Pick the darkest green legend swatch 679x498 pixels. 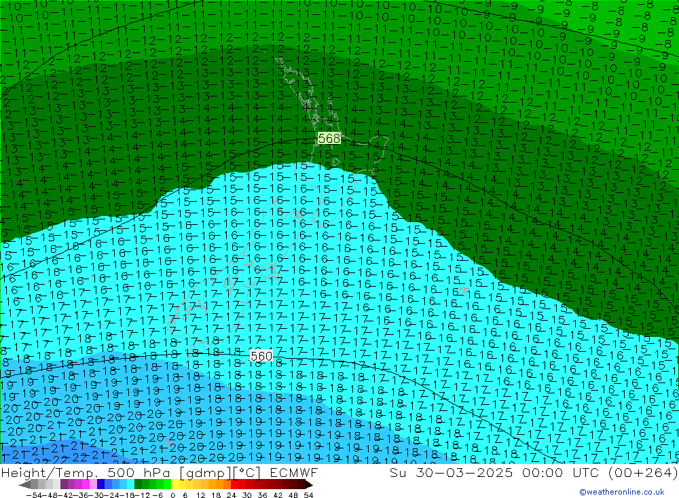pos(138,484)
